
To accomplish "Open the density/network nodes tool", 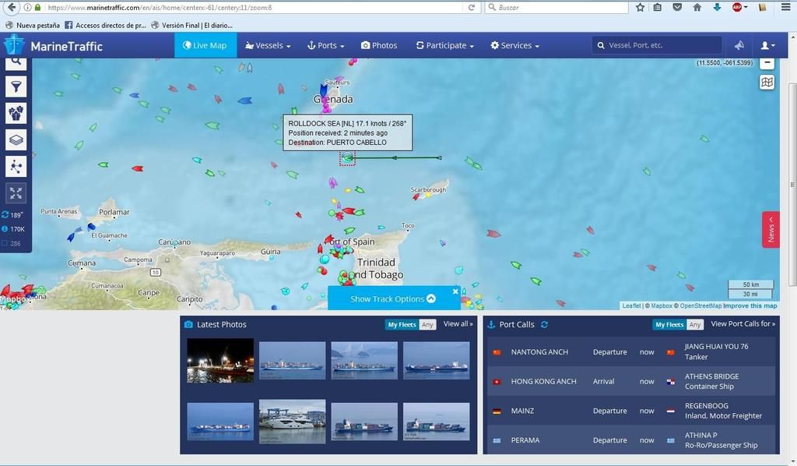I will click(16, 166).
